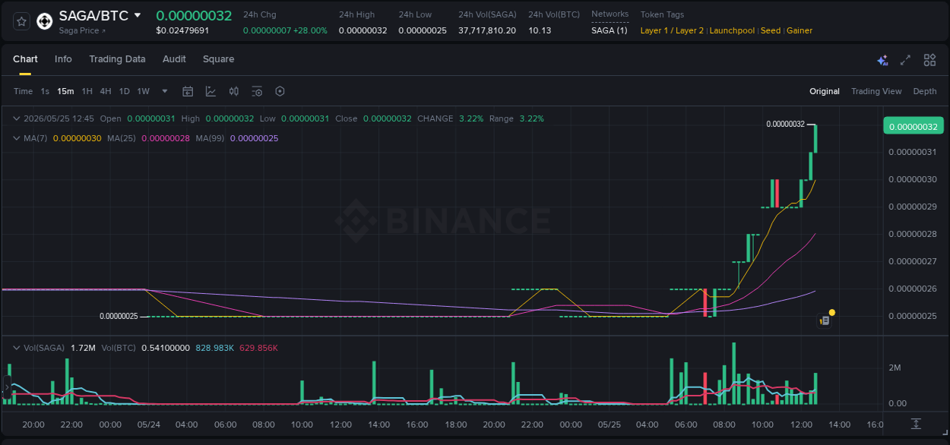The image size is (950, 445).
Task: Open the AI assistant sparkle icon
Action: [882, 60]
